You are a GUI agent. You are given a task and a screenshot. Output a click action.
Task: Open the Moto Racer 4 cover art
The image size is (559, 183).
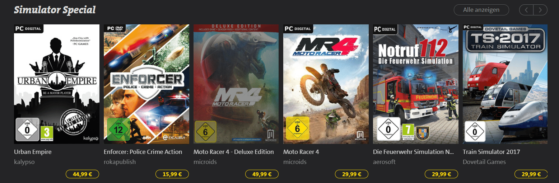pos(326,84)
